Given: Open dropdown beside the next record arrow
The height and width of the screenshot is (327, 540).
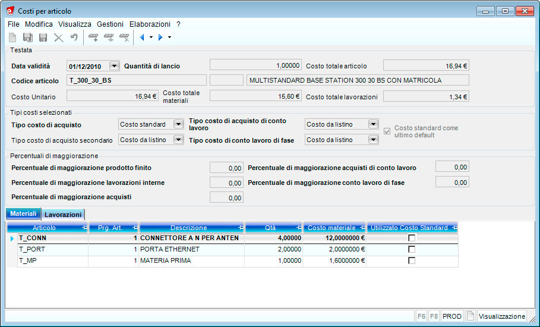Looking at the screenshot, I should [169, 37].
